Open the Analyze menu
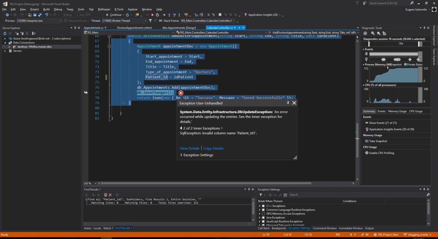Image resolution: width=438 pixels, height=239 pixels. pos(132,9)
